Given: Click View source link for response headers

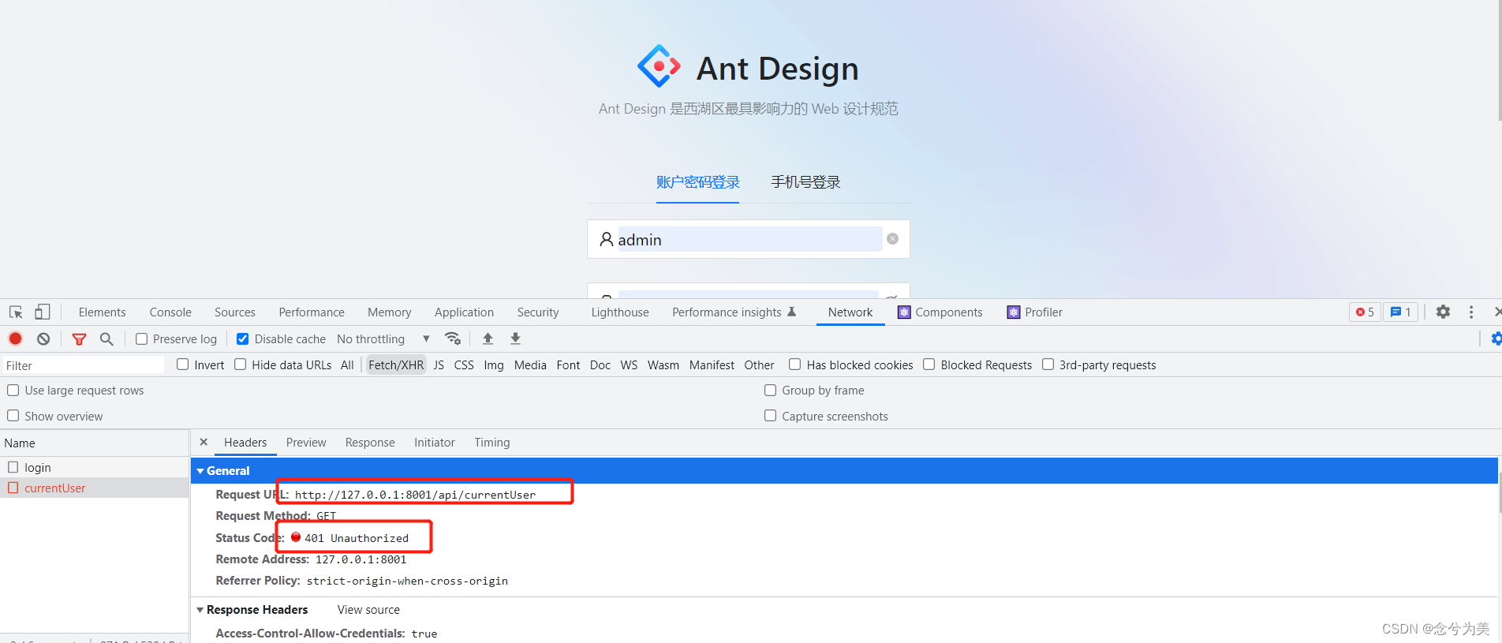Looking at the screenshot, I should pyautogui.click(x=368, y=610).
